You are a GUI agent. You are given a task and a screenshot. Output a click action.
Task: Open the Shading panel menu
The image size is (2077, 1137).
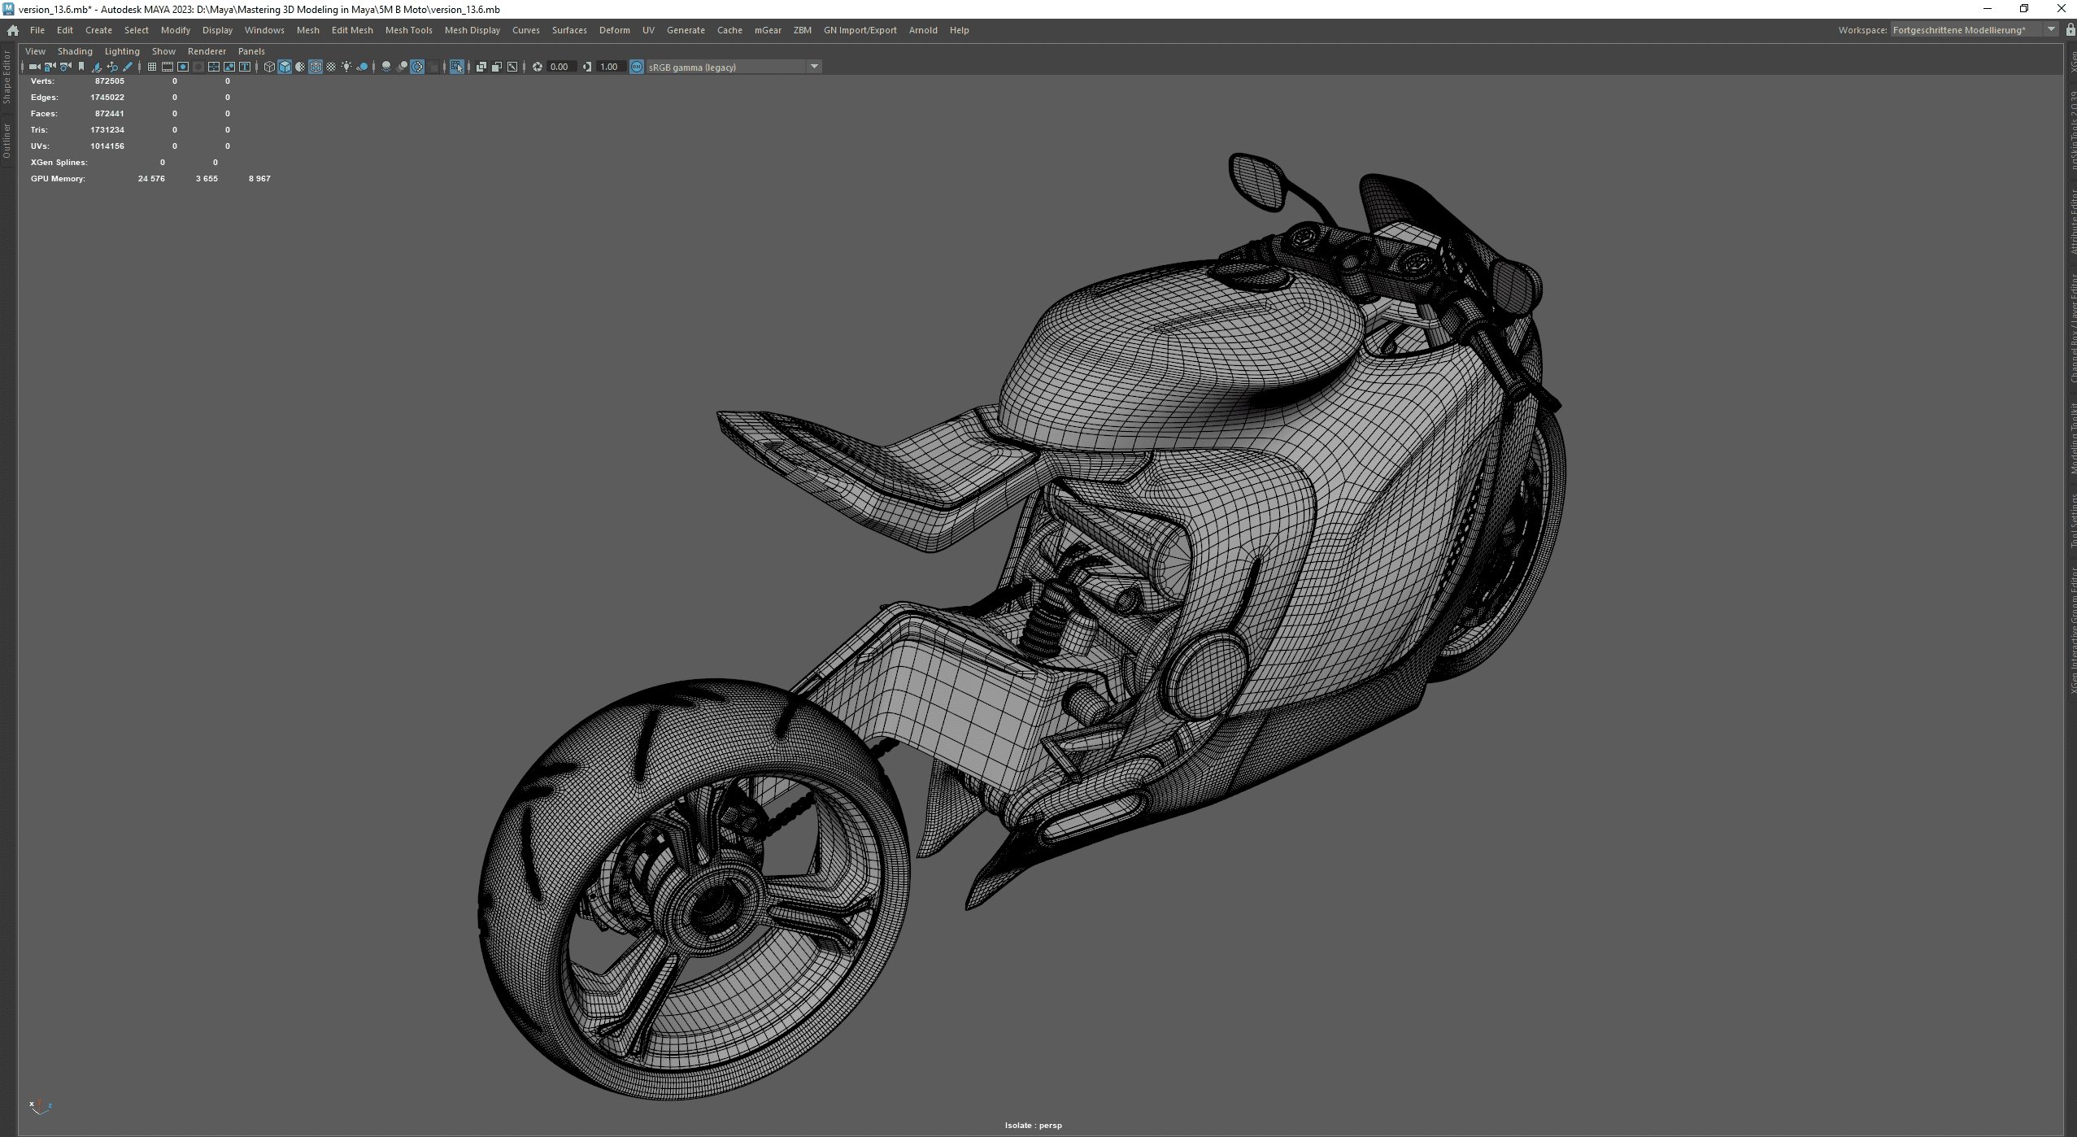75,51
